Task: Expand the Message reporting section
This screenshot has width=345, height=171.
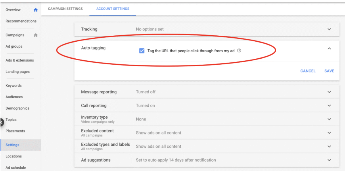Action: (x=329, y=92)
